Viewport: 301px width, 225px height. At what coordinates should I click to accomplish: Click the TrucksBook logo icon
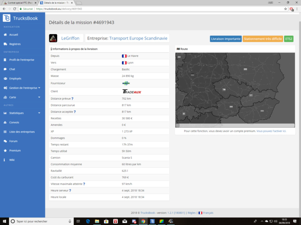tap(6, 18)
